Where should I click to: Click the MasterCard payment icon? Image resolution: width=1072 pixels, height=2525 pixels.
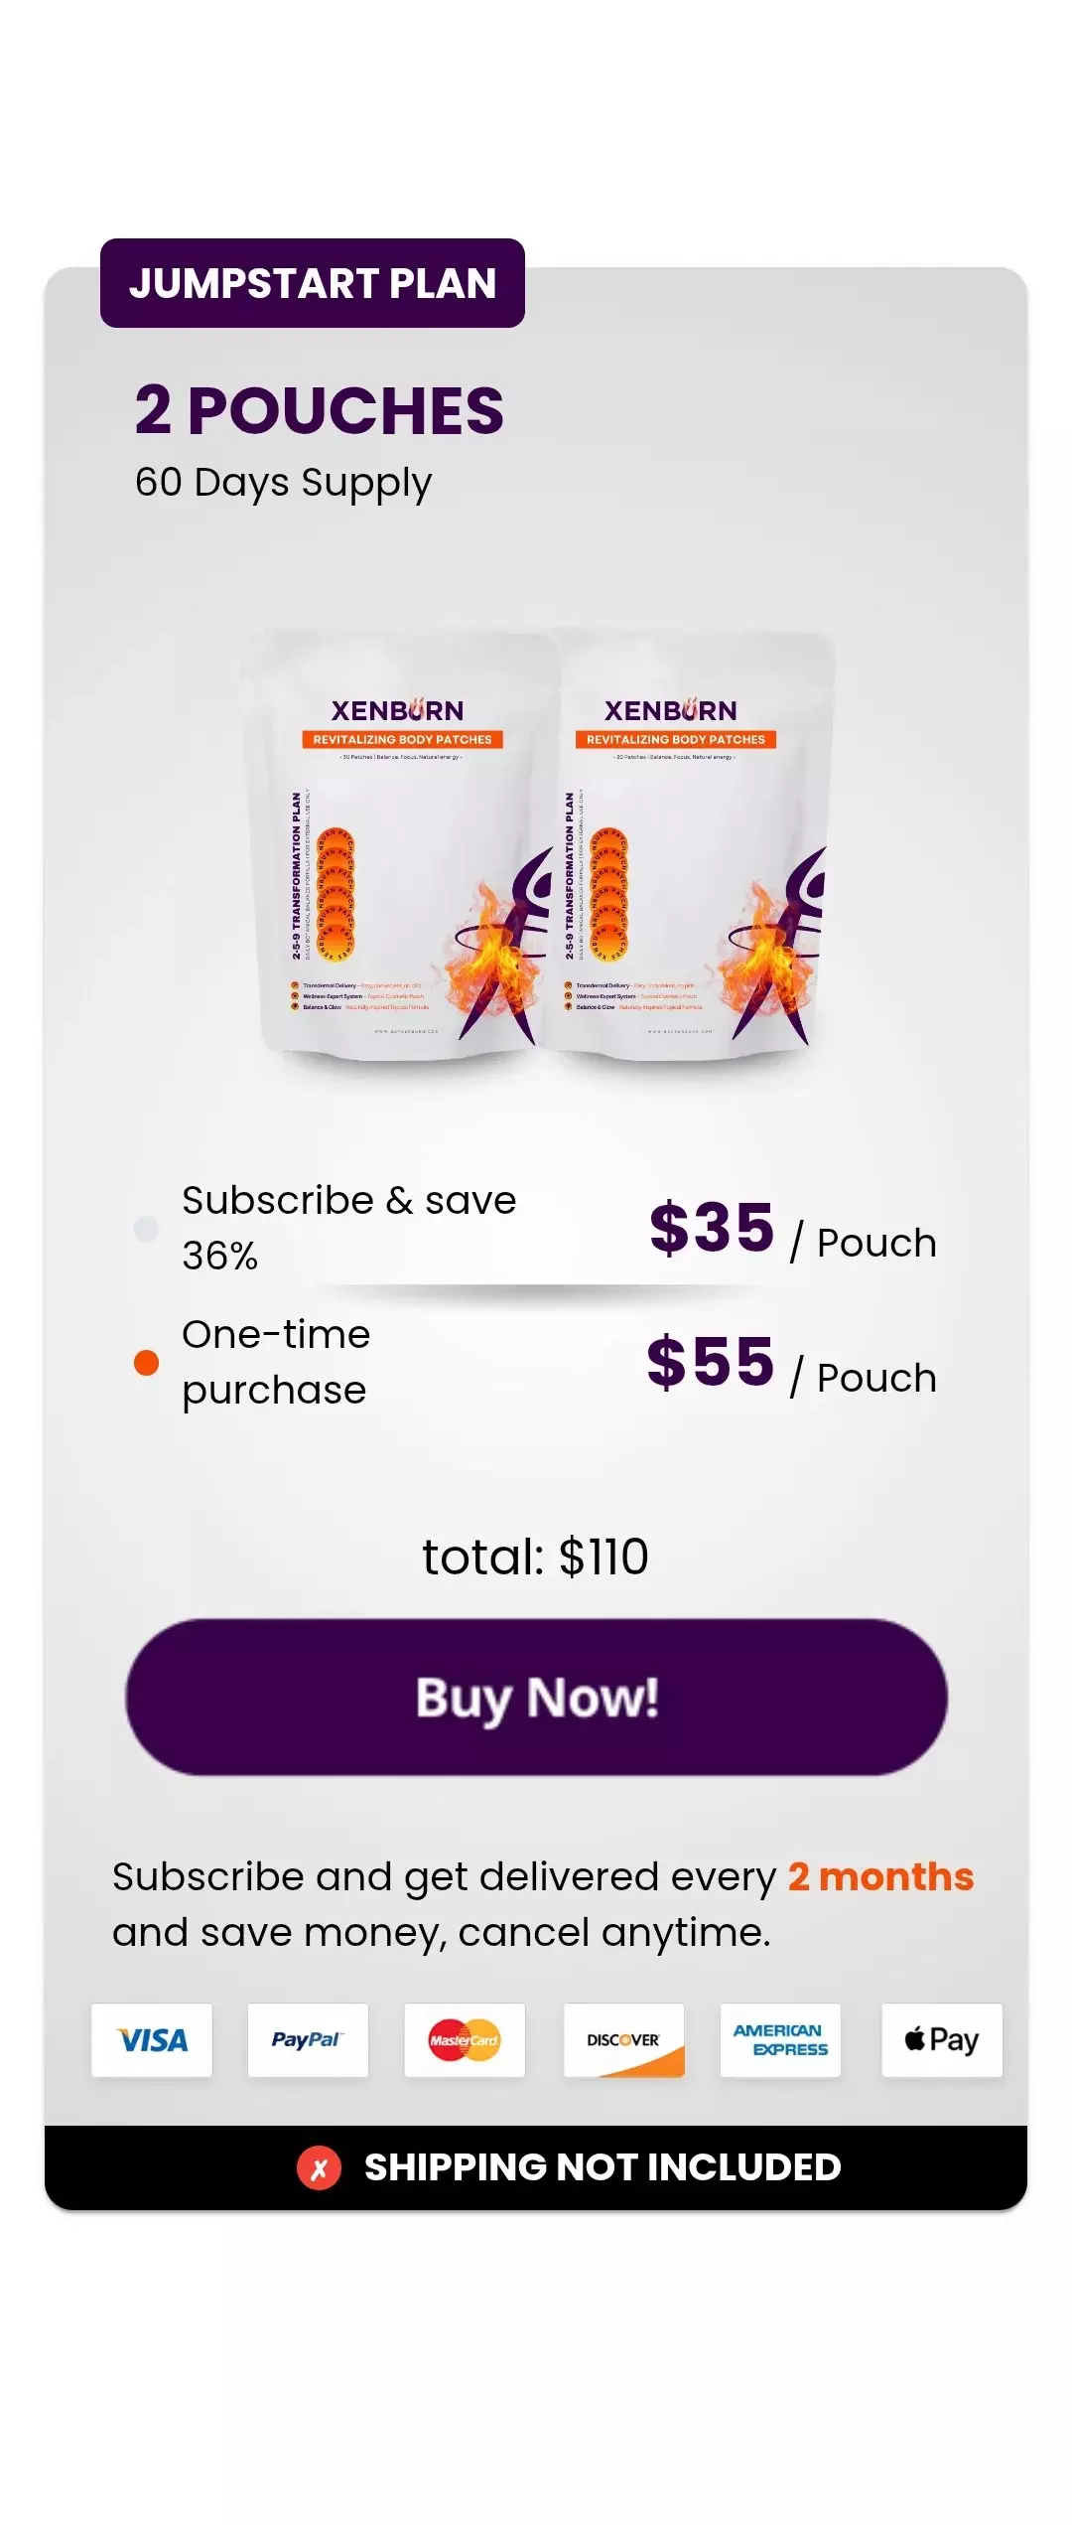[x=467, y=2039]
